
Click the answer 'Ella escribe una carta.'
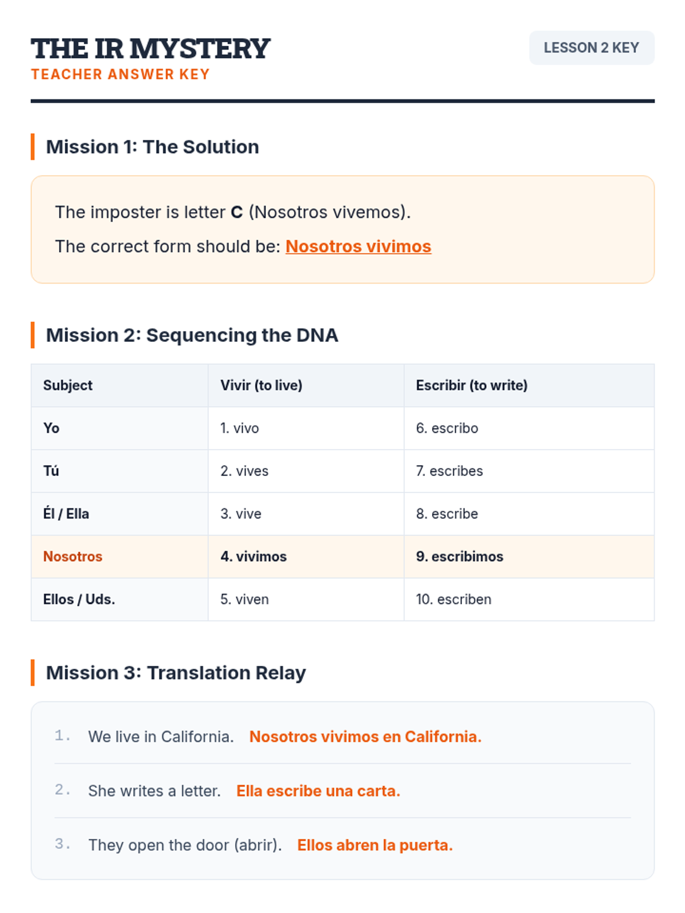click(x=318, y=791)
